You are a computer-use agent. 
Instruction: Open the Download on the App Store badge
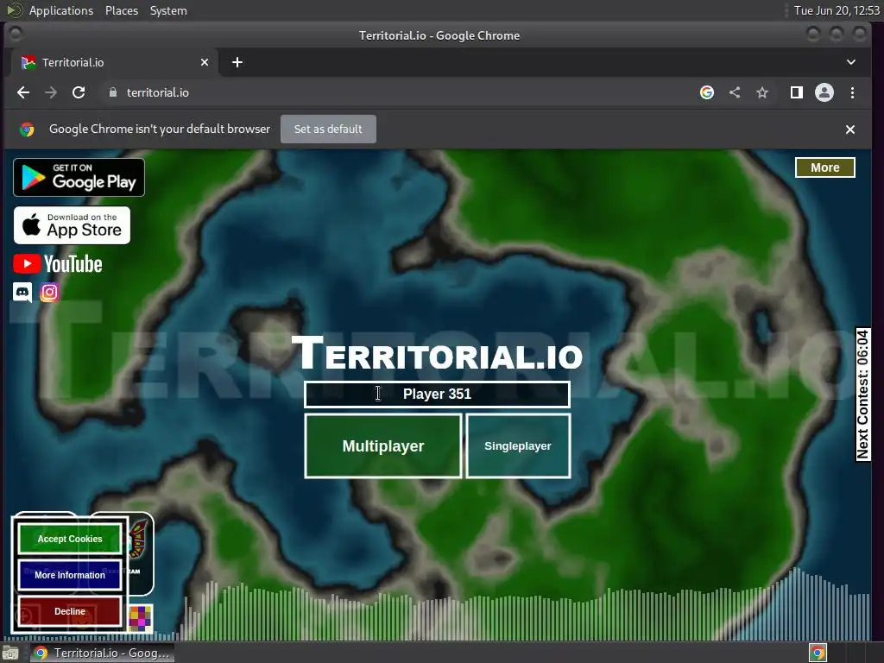coord(73,225)
